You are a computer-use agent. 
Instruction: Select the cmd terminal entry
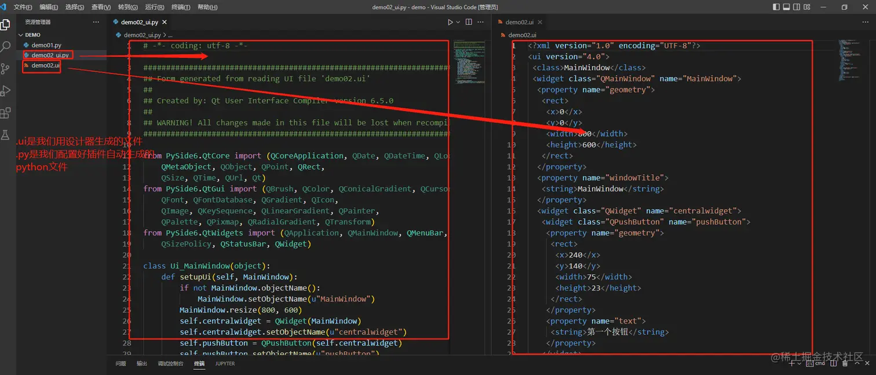[816, 363]
